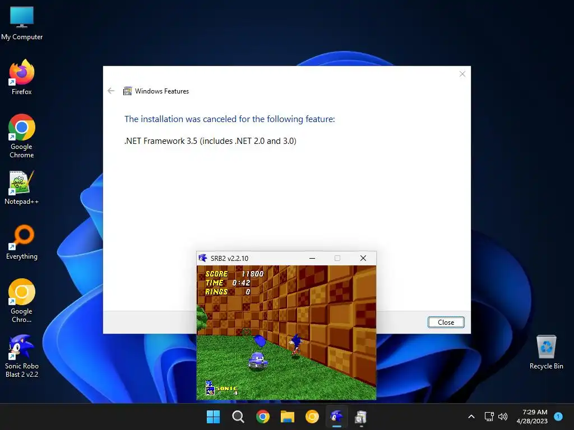Open the My Computer desktop icon

(22, 23)
